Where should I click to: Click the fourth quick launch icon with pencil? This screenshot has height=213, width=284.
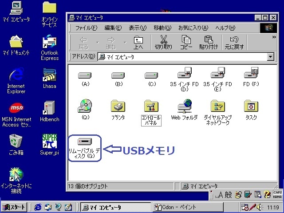click(x=68, y=207)
